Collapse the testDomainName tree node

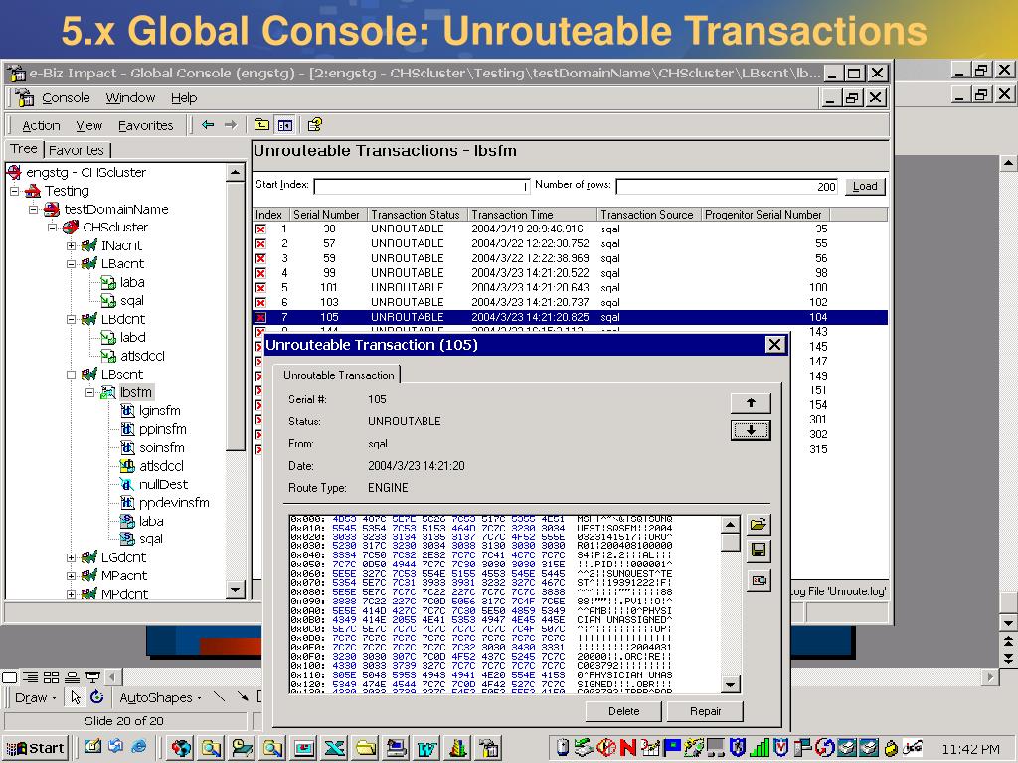tap(33, 209)
